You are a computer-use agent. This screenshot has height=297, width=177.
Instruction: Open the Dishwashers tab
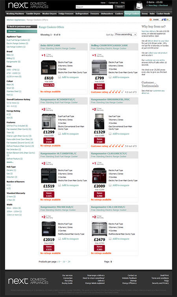tap(107, 14)
